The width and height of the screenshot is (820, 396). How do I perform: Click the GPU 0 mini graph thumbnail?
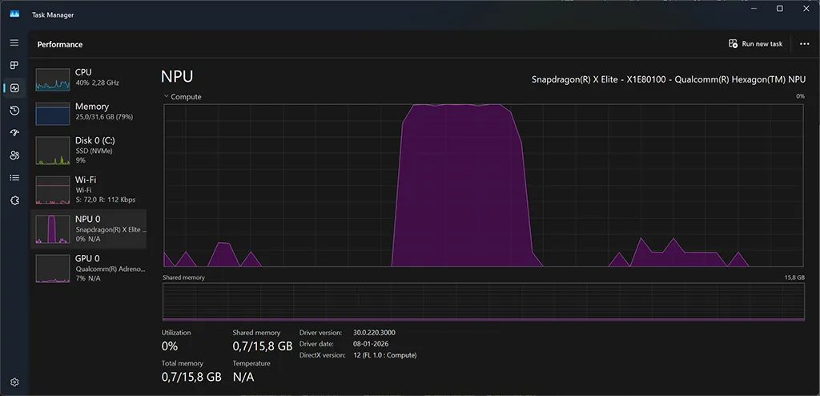53,269
